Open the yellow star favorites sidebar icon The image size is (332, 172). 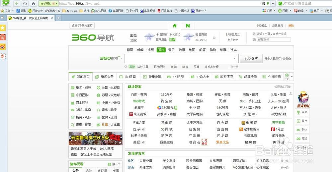click(3, 28)
